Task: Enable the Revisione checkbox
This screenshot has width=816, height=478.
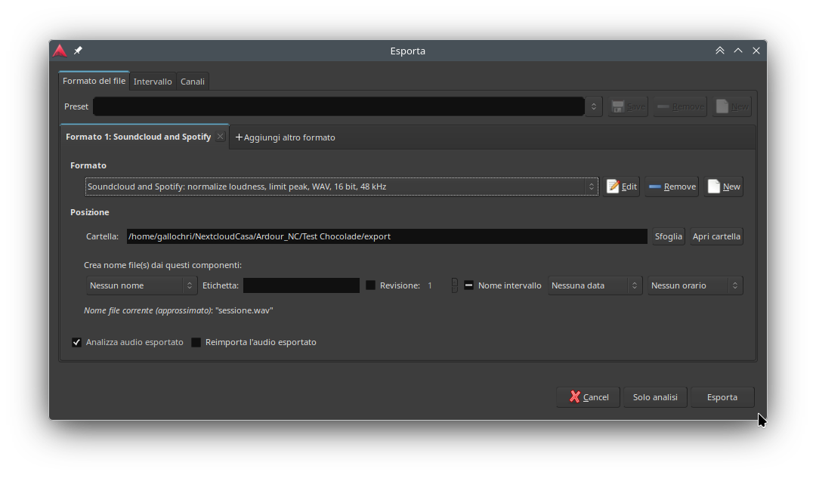Action: click(370, 285)
